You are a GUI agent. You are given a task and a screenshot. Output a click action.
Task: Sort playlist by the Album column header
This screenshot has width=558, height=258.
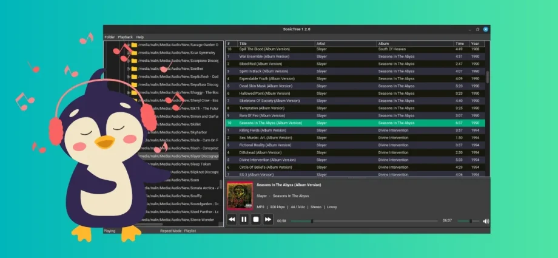[x=415, y=44]
